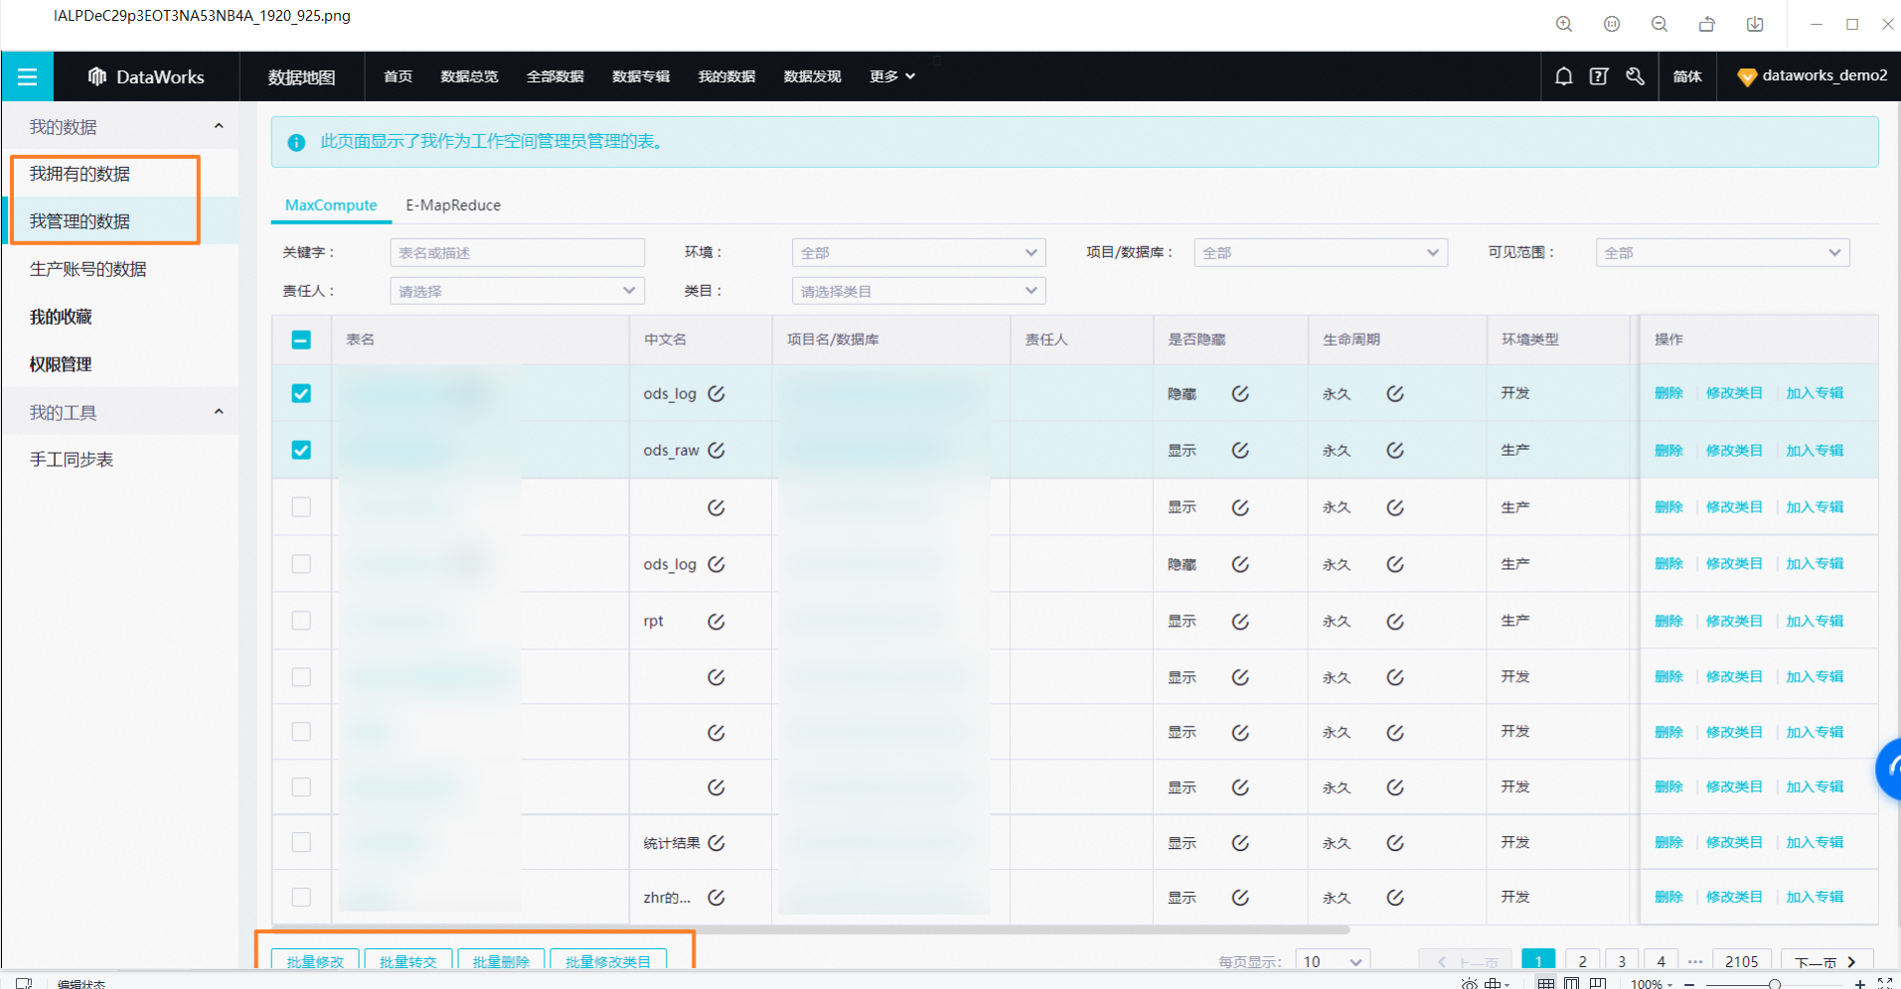
Task: Toggle the select-all checkbox in table header
Action: 301,340
